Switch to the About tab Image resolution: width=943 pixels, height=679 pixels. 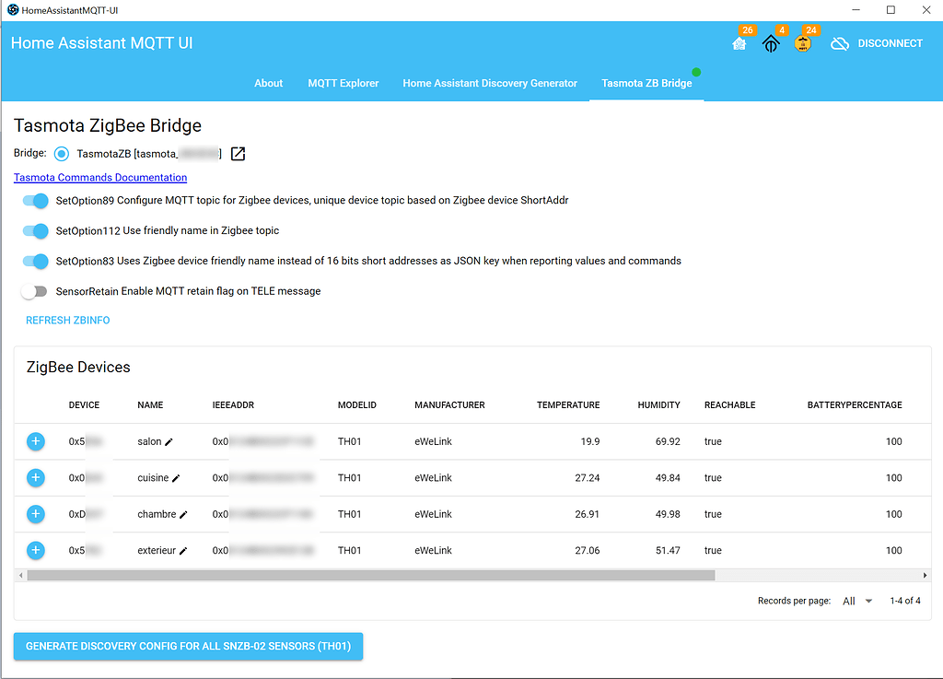[268, 84]
